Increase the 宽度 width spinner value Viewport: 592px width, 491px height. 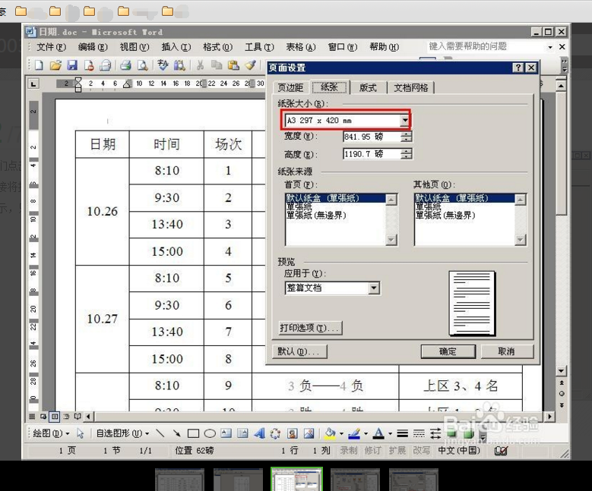pos(407,134)
